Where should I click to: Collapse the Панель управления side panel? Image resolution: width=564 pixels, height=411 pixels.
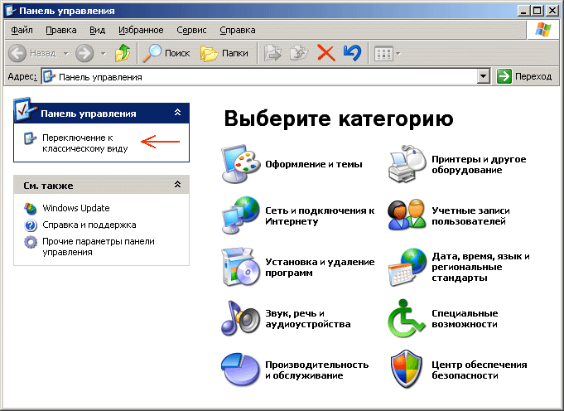click(x=176, y=114)
